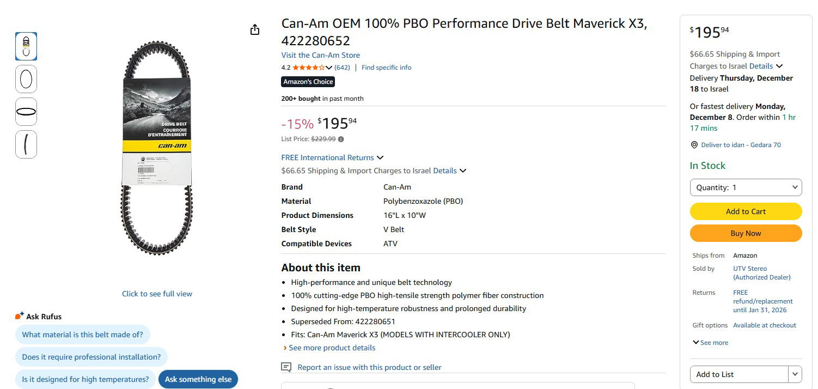Select the oval belt thumbnail
Viewport: 818px width, 389px height.
(26, 79)
